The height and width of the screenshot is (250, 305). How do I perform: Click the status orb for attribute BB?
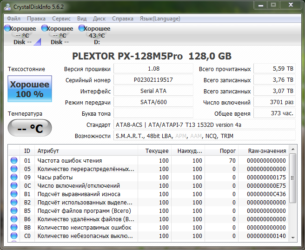tap(14, 227)
